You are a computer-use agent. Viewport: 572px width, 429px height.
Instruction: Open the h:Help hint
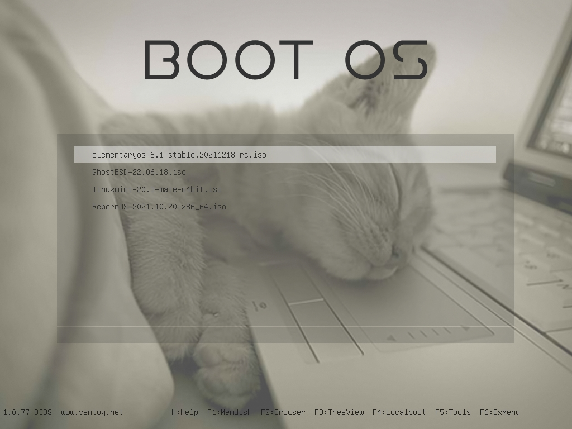point(184,412)
